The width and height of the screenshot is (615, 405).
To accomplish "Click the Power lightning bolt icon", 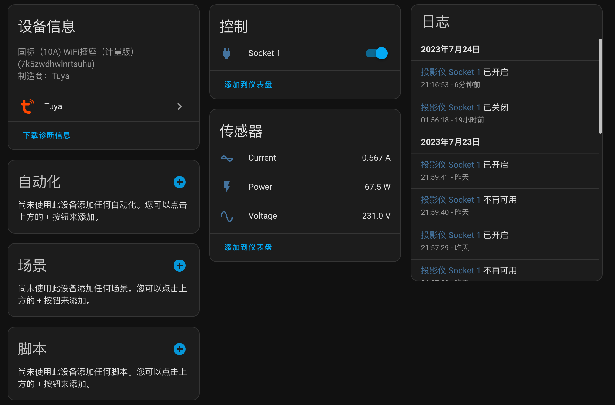I will (x=227, y=187).
